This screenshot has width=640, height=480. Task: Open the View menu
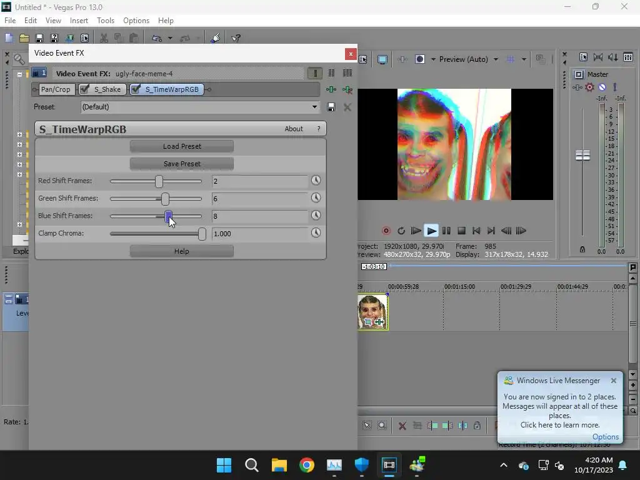[x=53, y=21]
